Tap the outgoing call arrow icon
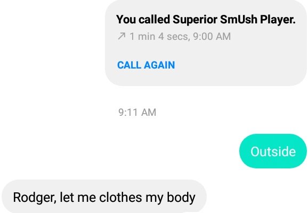 tap(121, 36)
